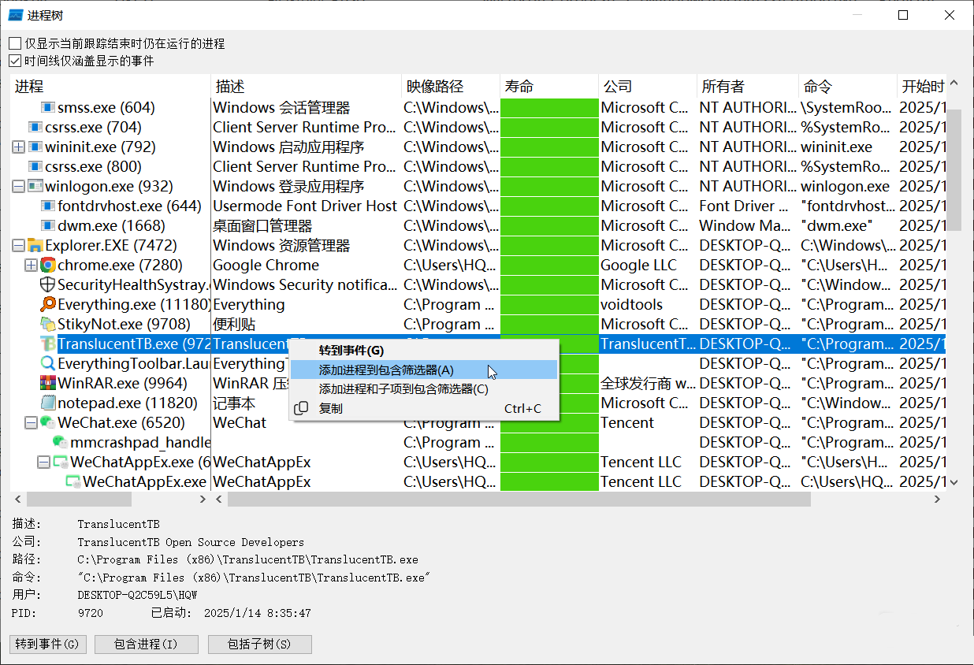Click the Explorer.EXE folder icon
This screenshot has width=974, height=665.
[x=35, y=245]
